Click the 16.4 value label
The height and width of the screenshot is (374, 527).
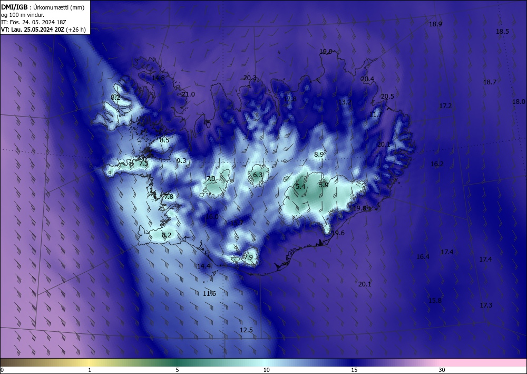[423, 256]
